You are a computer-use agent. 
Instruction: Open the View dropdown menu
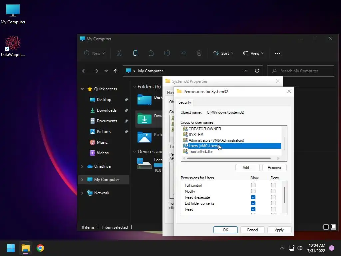pos(253,53)
